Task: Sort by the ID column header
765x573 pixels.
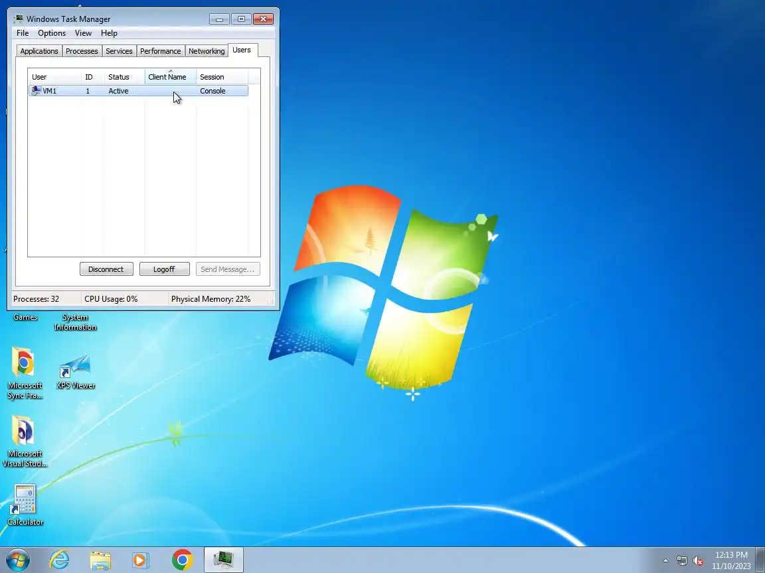Action: tap(93, 77)
